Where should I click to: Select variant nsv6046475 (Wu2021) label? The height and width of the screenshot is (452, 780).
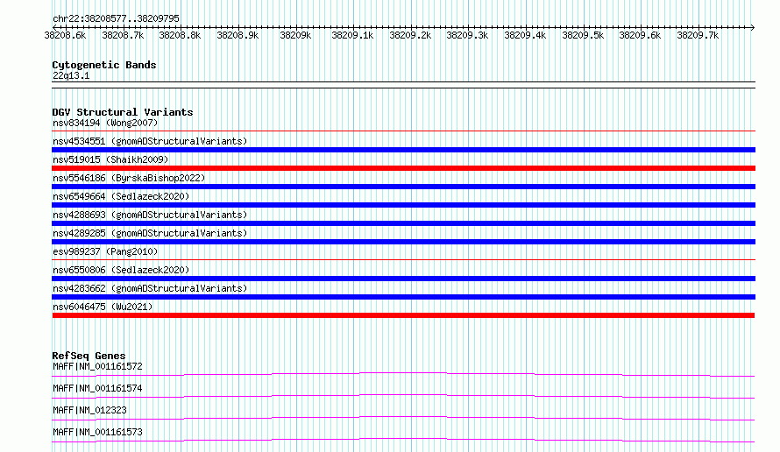(x=103, y=307)
